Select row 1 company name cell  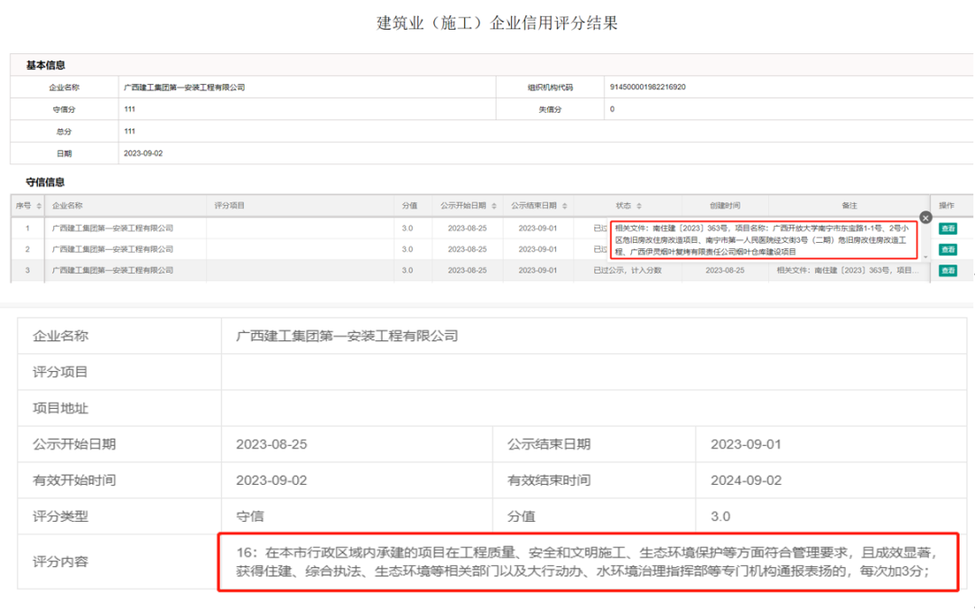[113, 228]
